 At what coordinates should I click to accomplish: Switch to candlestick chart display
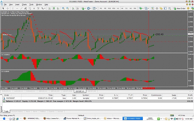tap(54, 8)
